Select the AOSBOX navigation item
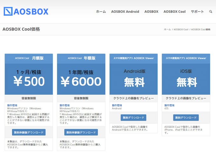216x156 pixels. click(x=151, y=12)
